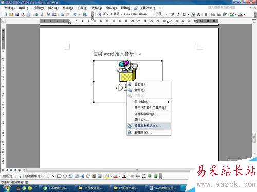Expand the Undo history dropdown arrow
257x192 pixels.
coord(79,14)
